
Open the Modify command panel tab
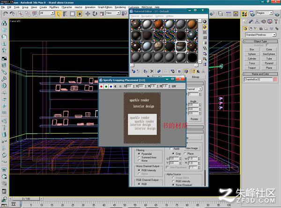[251, 22]
